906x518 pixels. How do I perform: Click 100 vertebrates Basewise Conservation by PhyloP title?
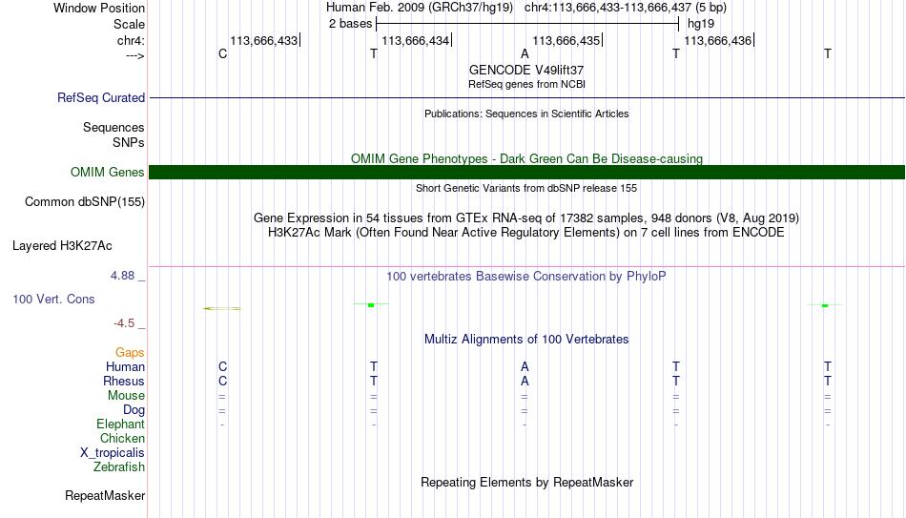click(x=526, y=277)
